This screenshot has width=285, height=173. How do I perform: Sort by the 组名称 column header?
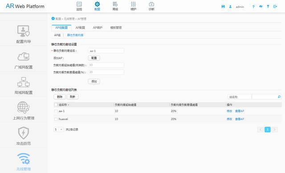click(64, 105)
